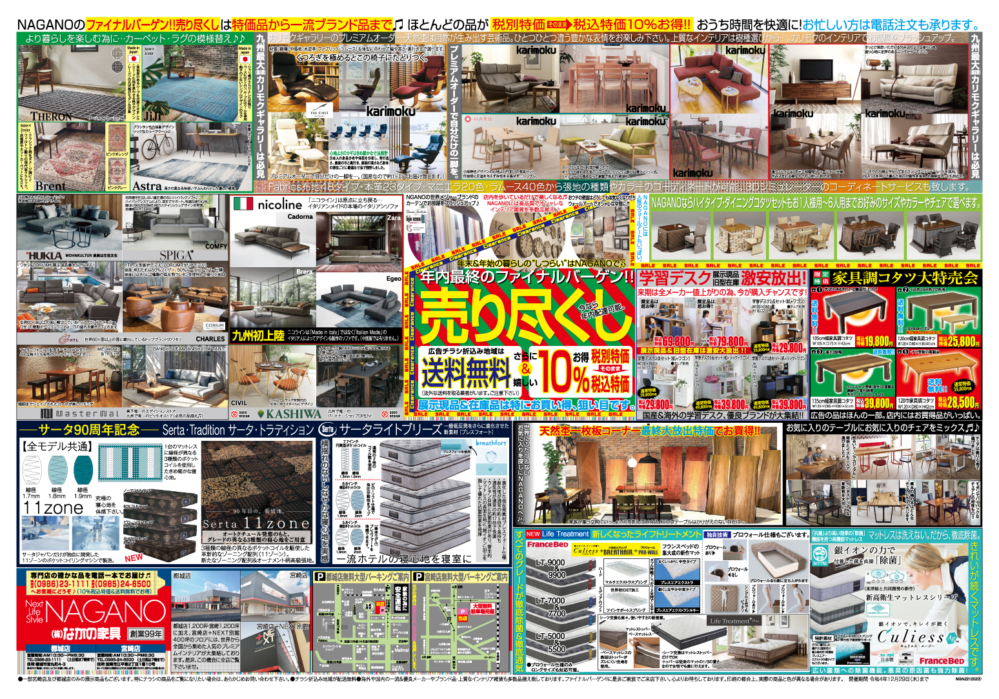The height and width of the screenshot is (699, 999).
Task: Click the THERON rug name
Action: click(52, 117)
